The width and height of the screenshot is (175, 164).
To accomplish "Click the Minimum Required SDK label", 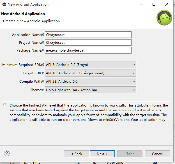I will (22, 64).
